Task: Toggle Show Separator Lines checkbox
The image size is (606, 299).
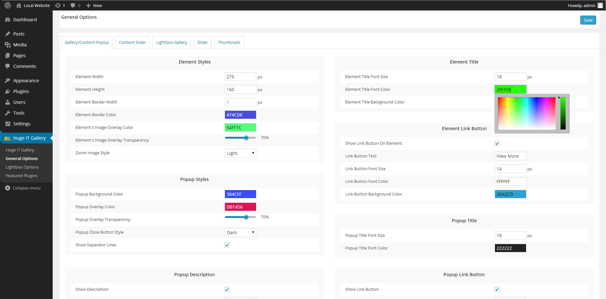Action: (x=227, y=245)
